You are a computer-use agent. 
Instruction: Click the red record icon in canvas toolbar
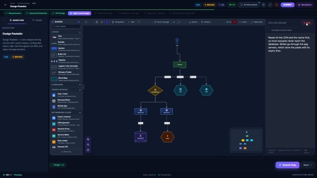234,22
